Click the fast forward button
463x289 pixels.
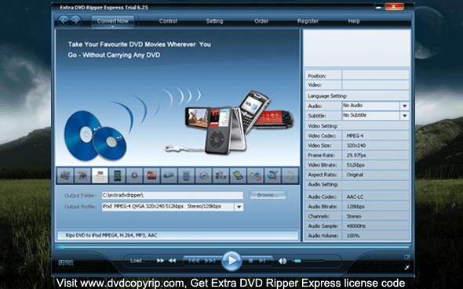click(160, 261)
